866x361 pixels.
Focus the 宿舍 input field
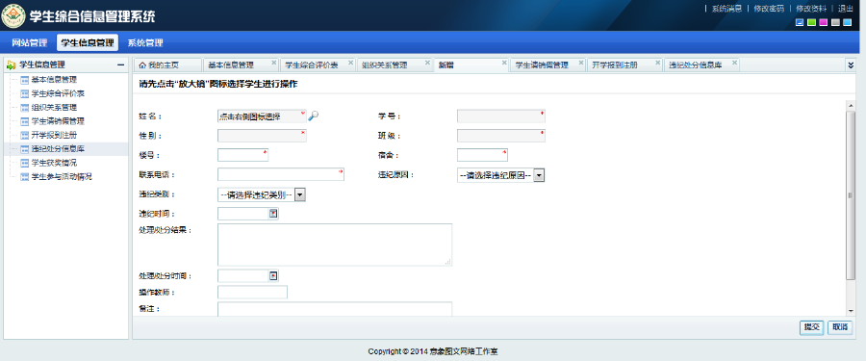coord(482,155)
